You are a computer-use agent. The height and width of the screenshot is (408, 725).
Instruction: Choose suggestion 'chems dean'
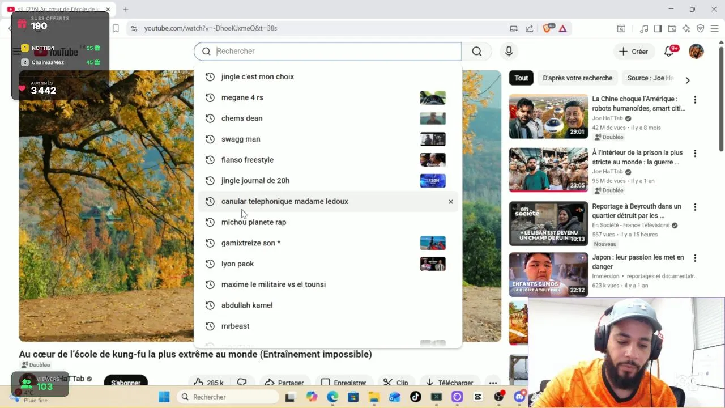[328, 118]
